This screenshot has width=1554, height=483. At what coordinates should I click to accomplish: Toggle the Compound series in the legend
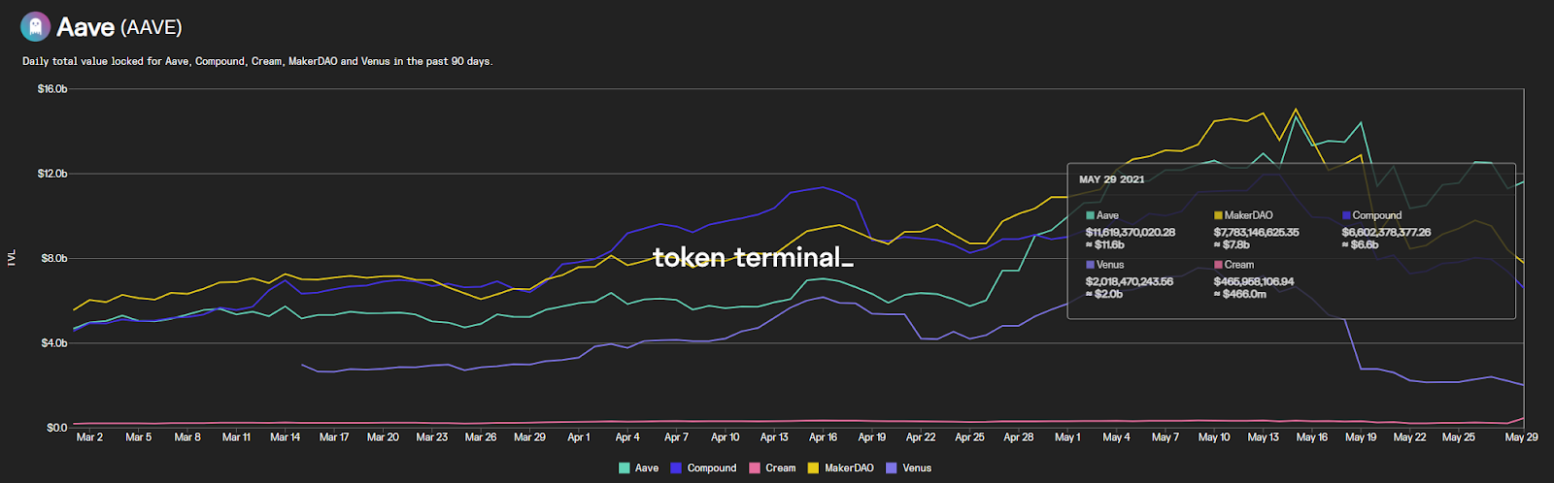pyautogui.click(x=703, y=467)
